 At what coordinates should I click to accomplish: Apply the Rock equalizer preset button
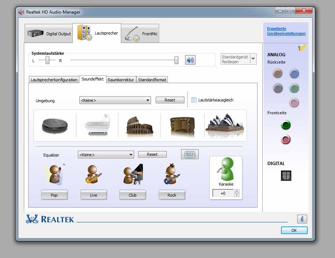tap(172, 195)
